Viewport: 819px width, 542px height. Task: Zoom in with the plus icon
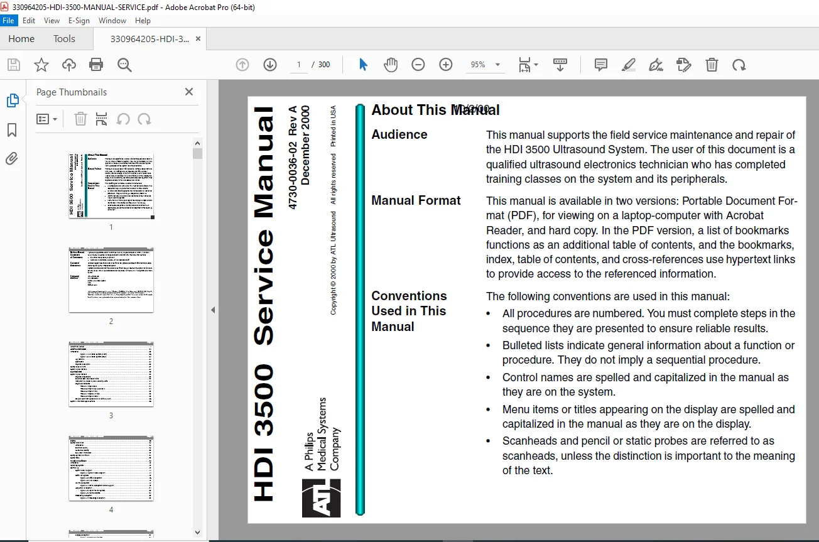click(x=446, y=65)
